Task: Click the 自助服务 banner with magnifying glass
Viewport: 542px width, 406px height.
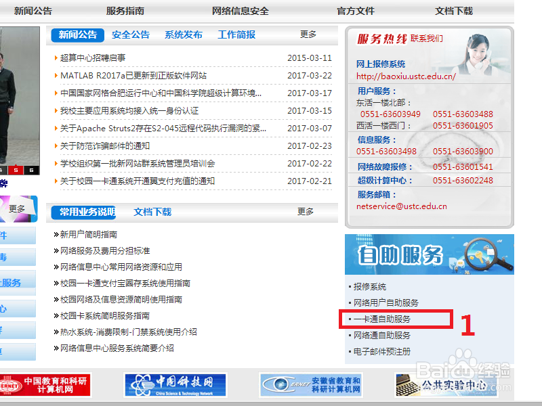Action: click(430, 254)
